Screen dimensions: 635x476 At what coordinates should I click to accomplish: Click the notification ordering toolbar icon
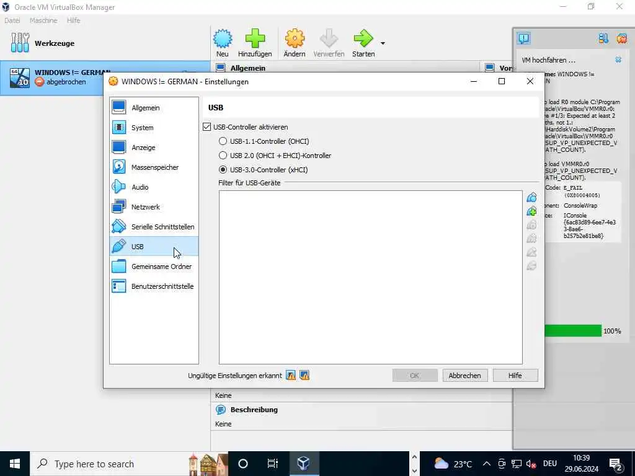pyautogui.click(x=603, y=38)
